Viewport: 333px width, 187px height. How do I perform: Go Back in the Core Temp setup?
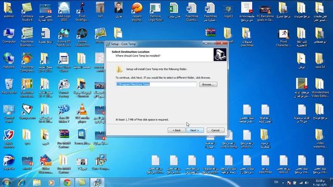(176, 130)
